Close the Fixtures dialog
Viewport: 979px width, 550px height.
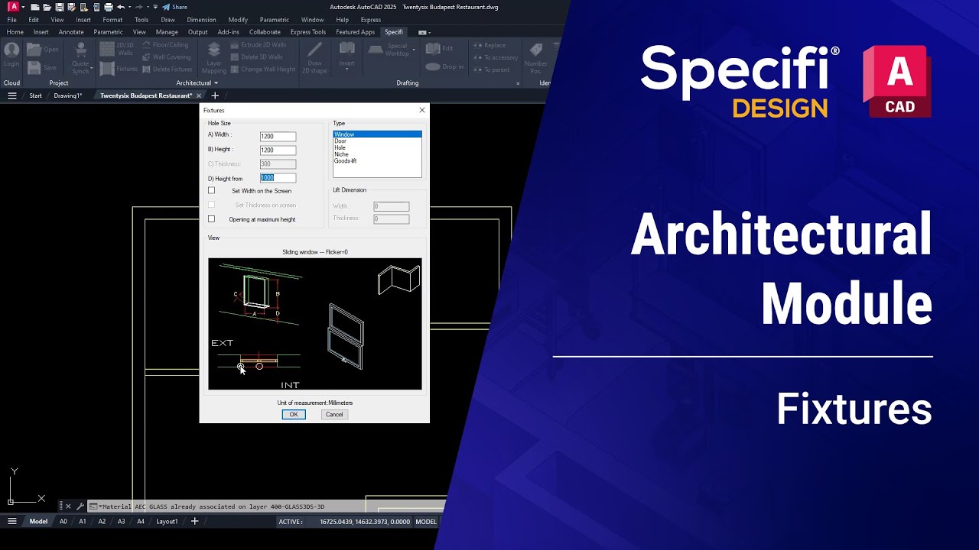point(421,110)
